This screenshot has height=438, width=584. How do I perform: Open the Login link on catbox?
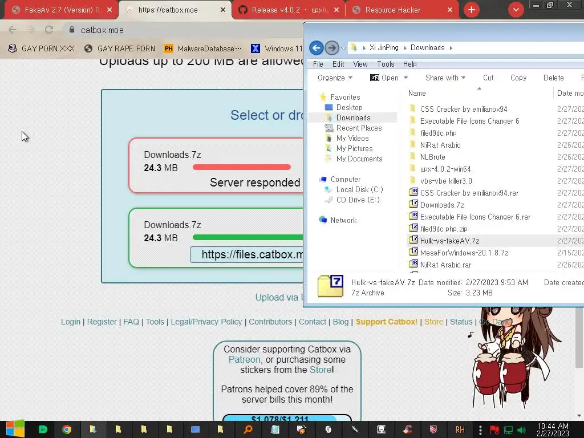pyautogui.click(x=70, y=322)
